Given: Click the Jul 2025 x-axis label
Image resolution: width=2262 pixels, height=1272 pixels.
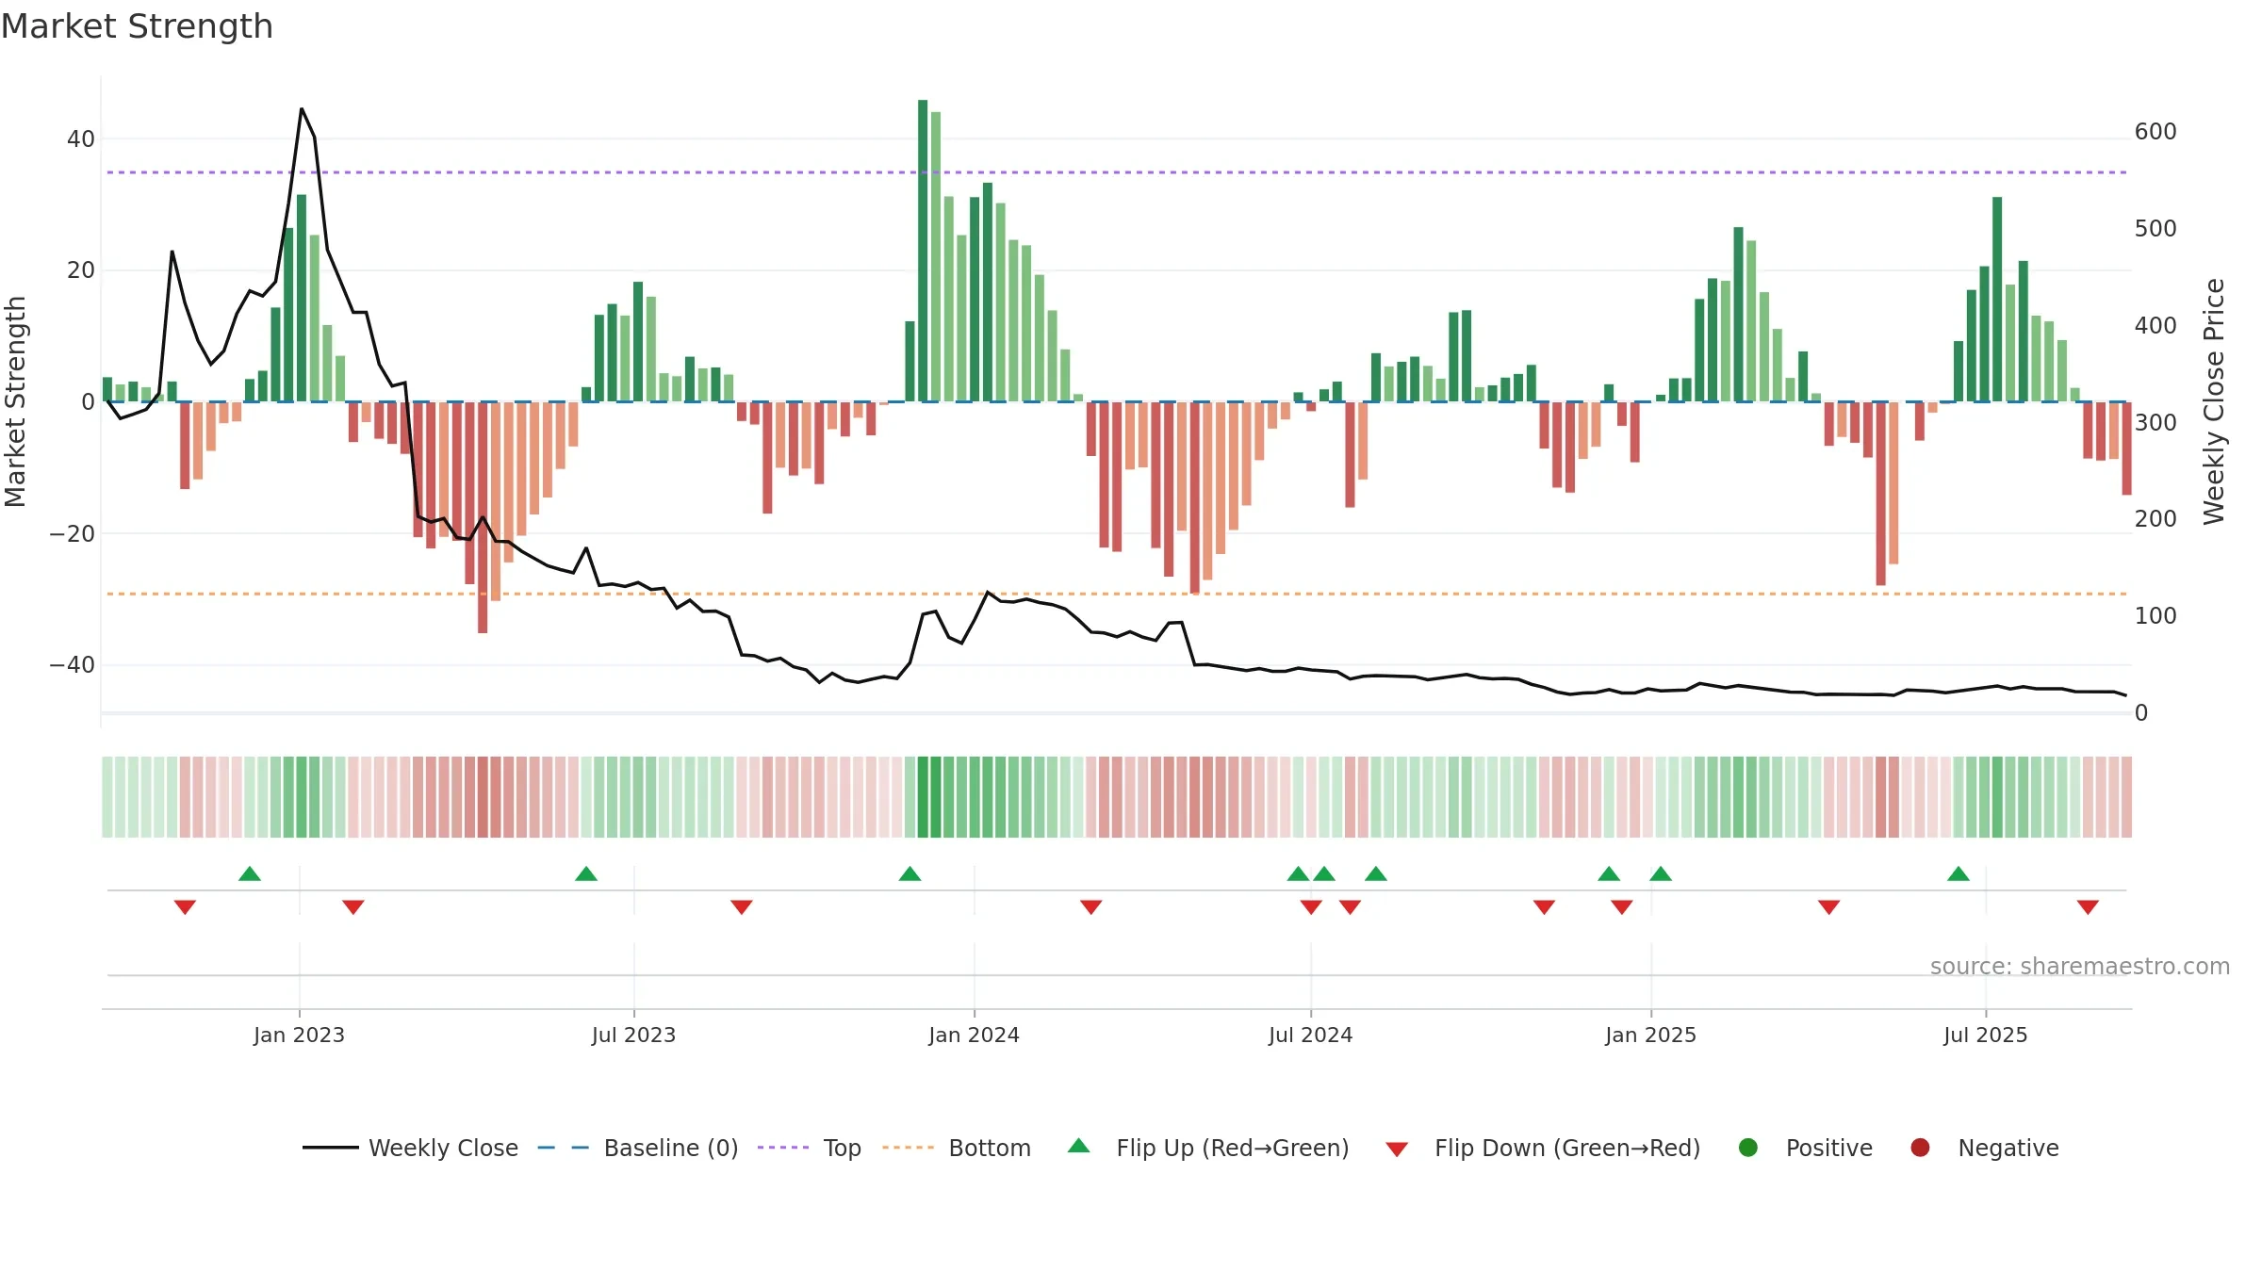Looking at the screenshot, I should [x=1985, y=1035].
